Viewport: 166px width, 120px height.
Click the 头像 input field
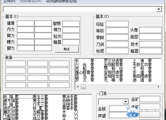pyautogui.click(x=150, y=30)
